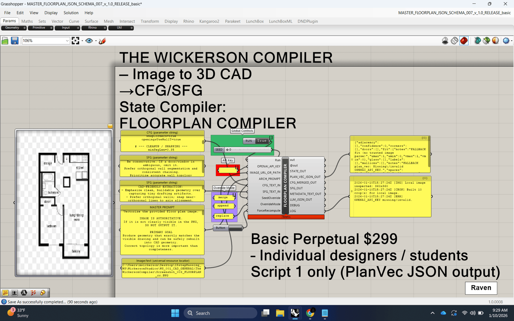Image resolution: width=514 pixels, height=321 pixels.
Task: Expand the zoom extents dropdown arrow
Action: (x=82, y=41)
